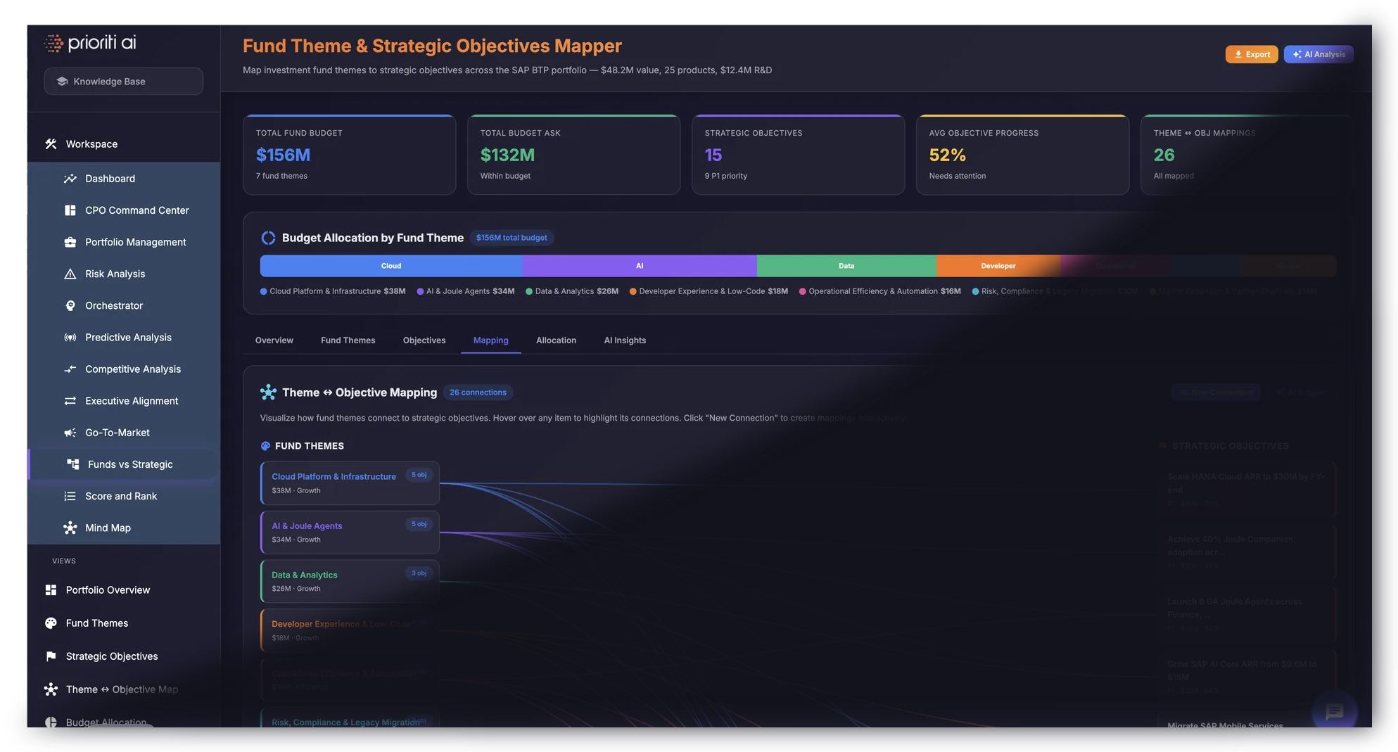The width and height of the screenshot is (1398, 752).
Task: Click the CPO Command Center icon
Action: coord(70,210)
